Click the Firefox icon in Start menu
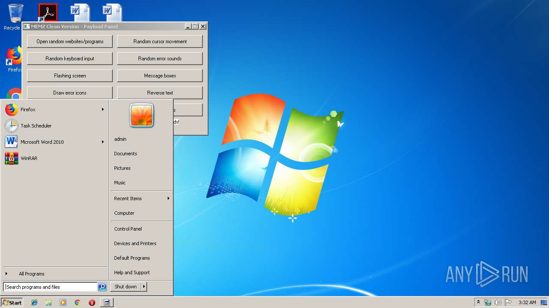 (12, 110)
